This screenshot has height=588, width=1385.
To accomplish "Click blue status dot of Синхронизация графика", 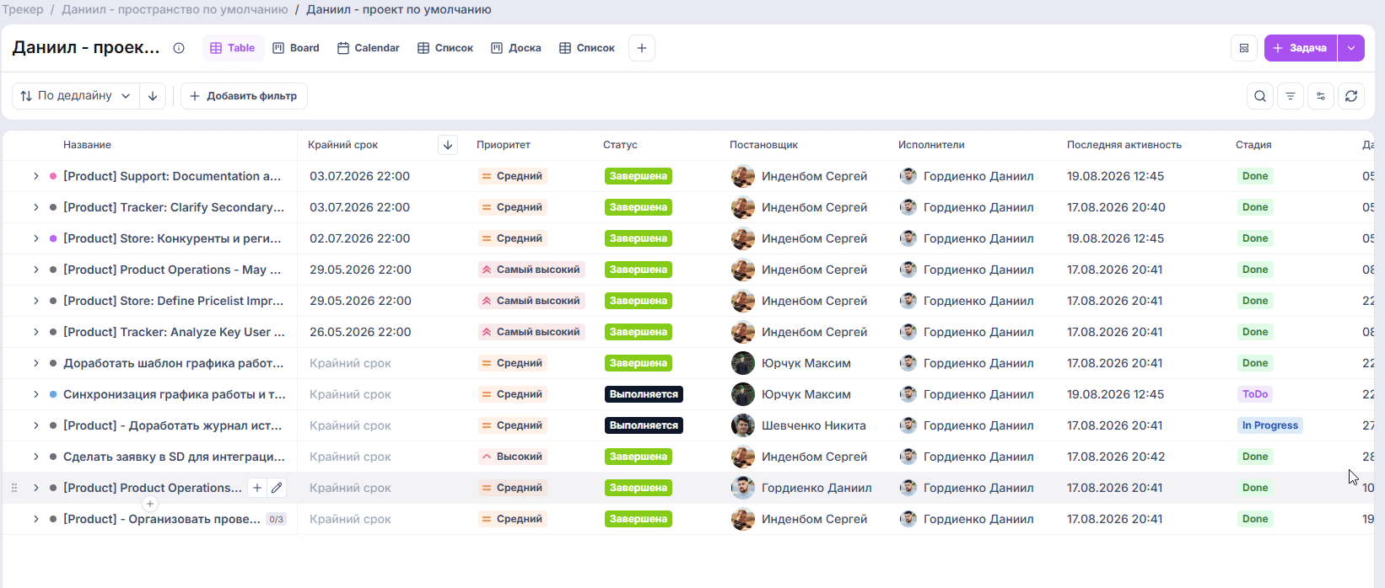I will [x=53, y=394].
